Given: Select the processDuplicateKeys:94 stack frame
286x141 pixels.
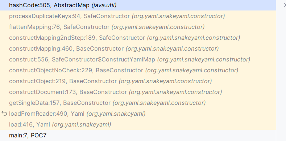Looking at the screenshot, I should click(138, 16).
